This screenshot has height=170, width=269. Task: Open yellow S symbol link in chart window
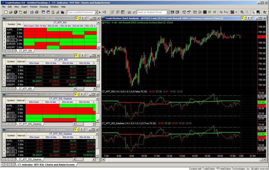243,18
